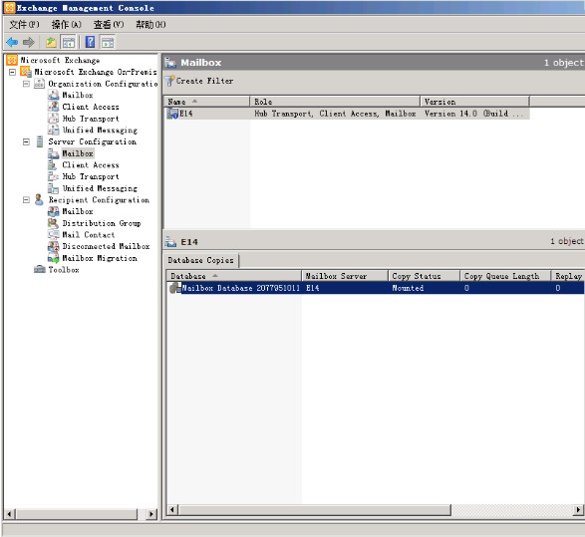Open the Toolbox node icon
The height and width of the screenshot is (537, 585).
pos(40,269)
